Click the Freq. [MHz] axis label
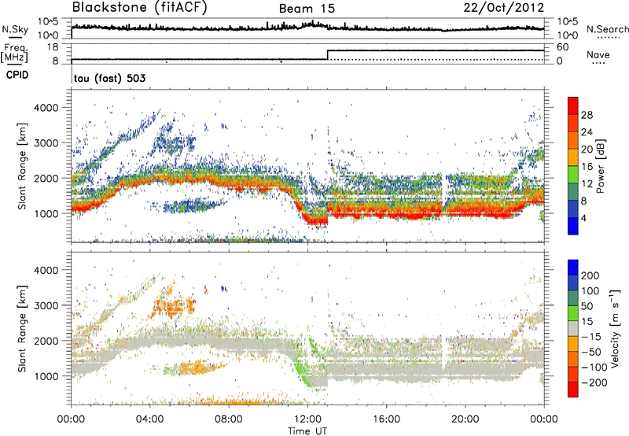629x436 pixels. click(x=15, y=54)
